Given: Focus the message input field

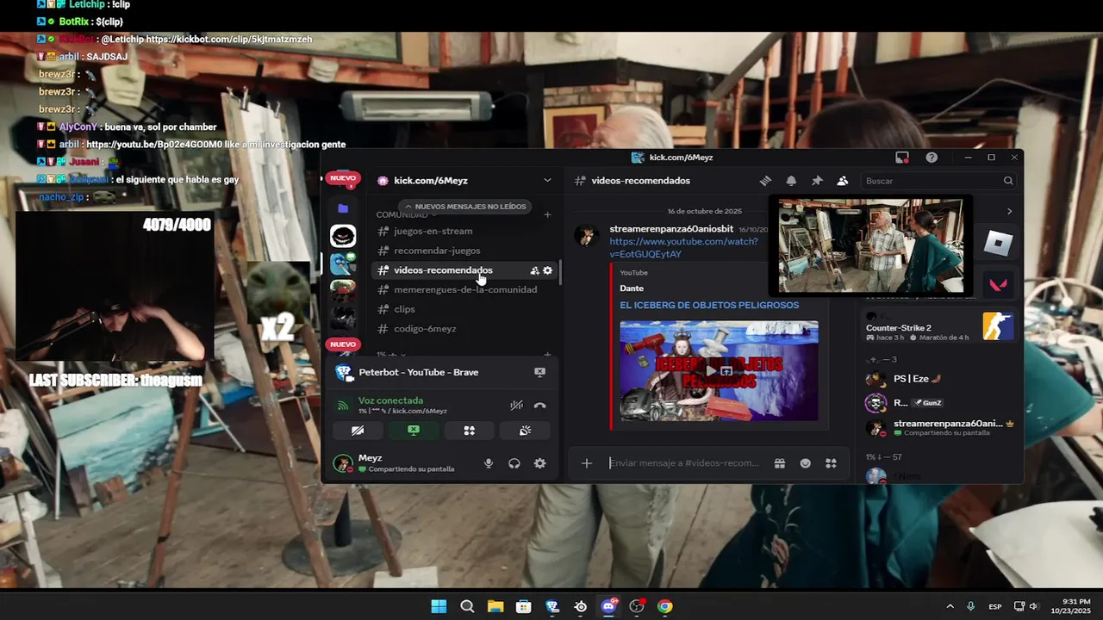Looking at the screenshot, I should [684, 463].
